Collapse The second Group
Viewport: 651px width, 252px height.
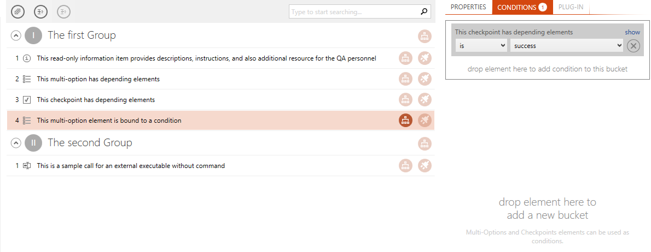tap(15, 143)
